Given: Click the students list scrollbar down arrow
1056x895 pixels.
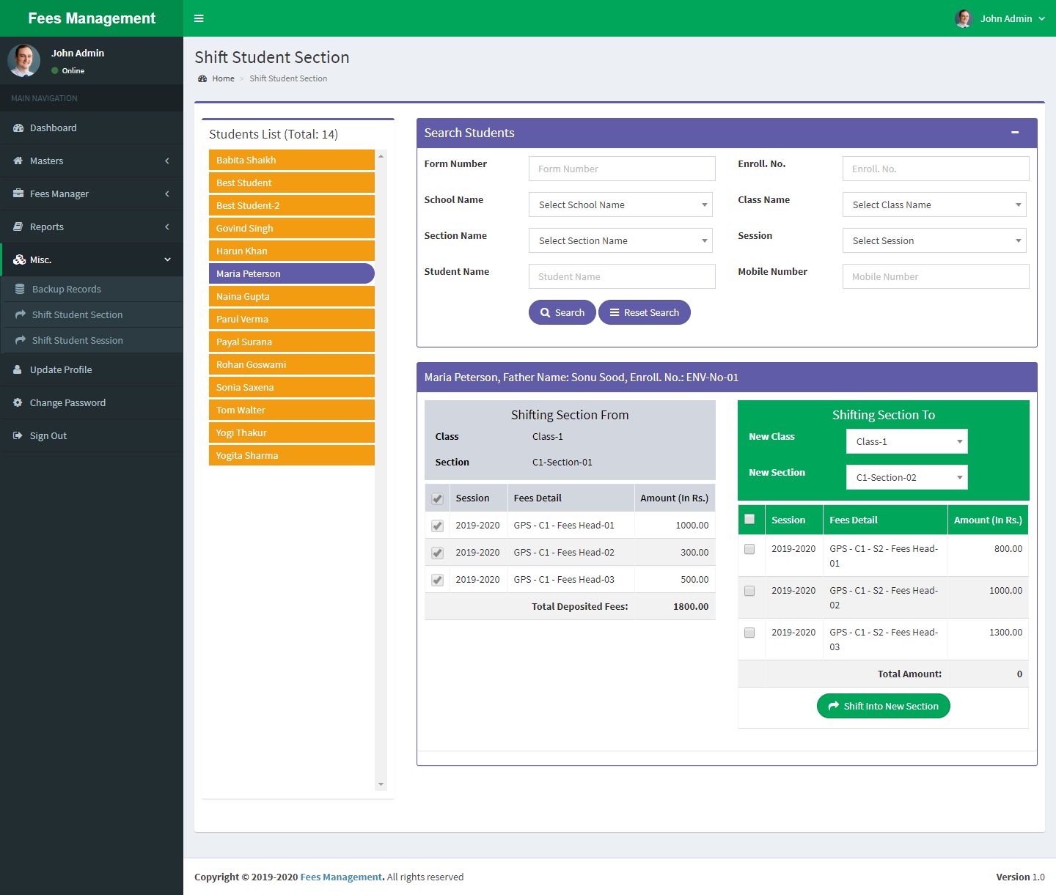Looking at the screenshot, I should tap(381, 784).
